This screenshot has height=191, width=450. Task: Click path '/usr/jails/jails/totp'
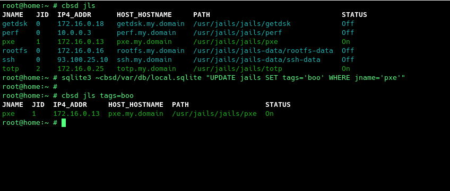[x=238, y=69]
